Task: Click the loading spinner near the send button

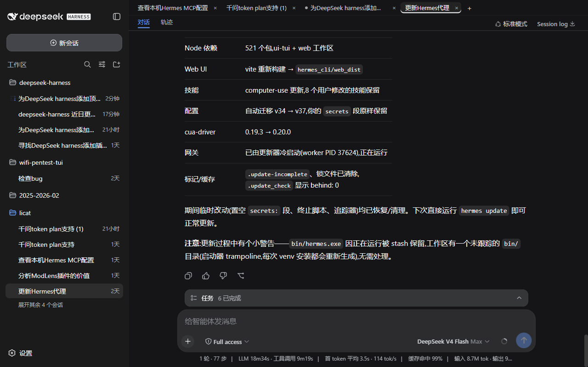Action: coord(504,341)
